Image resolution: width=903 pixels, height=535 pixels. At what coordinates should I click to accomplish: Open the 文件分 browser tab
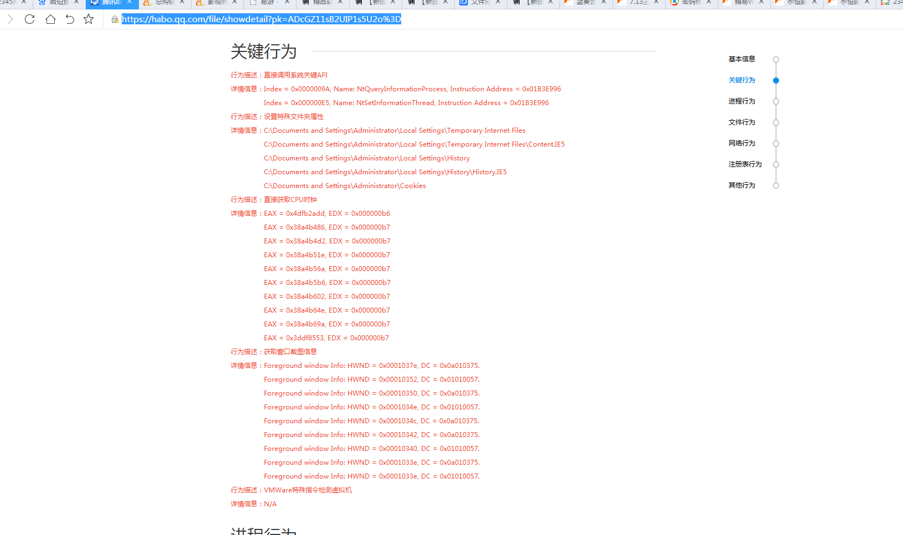480,3
